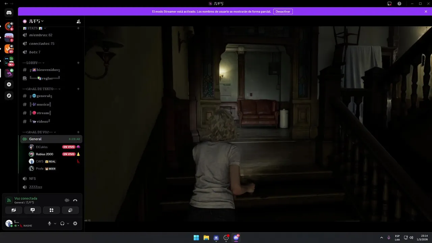
Task: Select the General voice channel
Action: pos(51,139)
